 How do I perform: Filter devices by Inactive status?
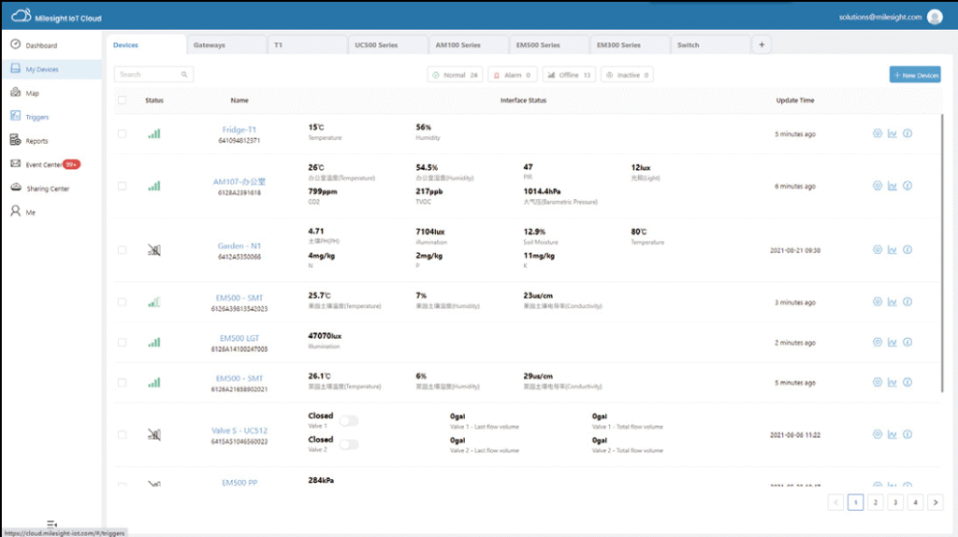coord(627,75)
